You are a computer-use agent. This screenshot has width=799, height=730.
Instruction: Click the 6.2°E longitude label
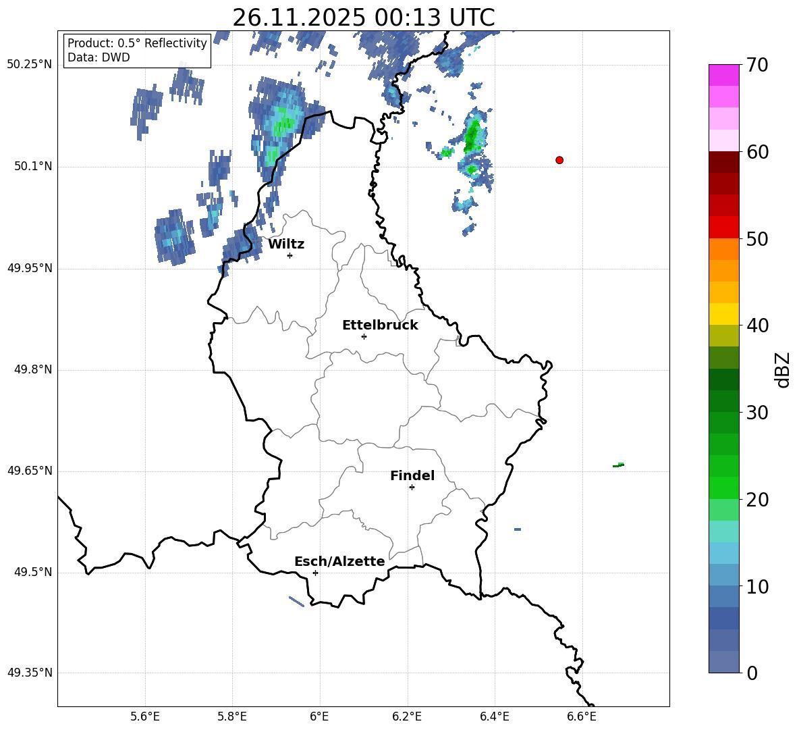[407, 716]
